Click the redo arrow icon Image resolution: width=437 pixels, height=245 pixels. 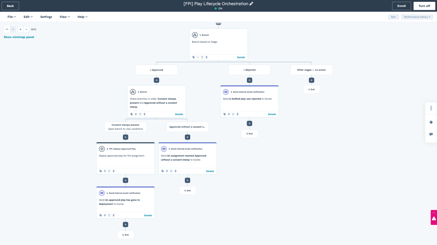coord(13,29)
